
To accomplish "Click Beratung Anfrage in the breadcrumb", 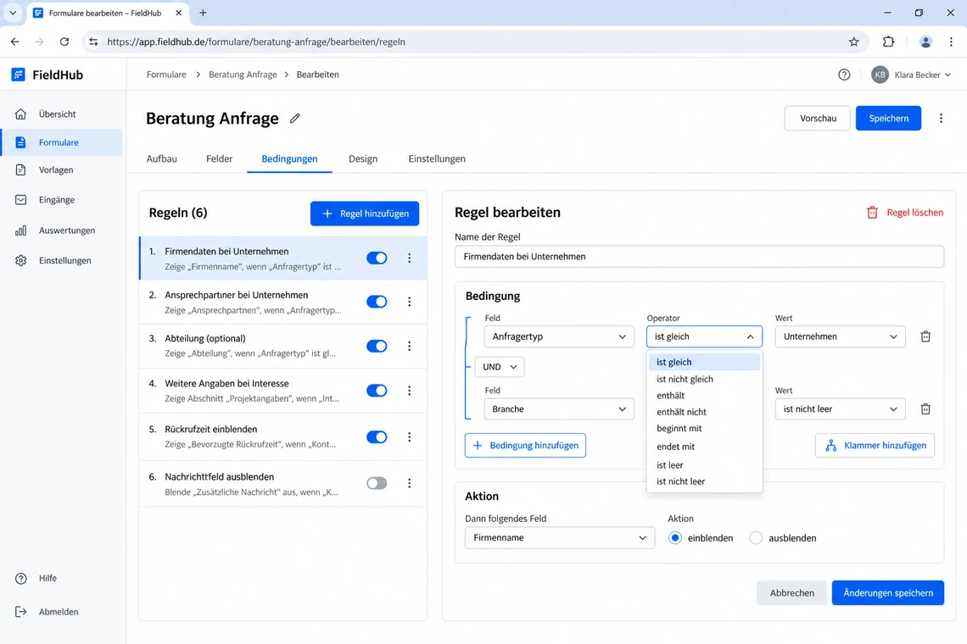I will click(x=243, y=75).
